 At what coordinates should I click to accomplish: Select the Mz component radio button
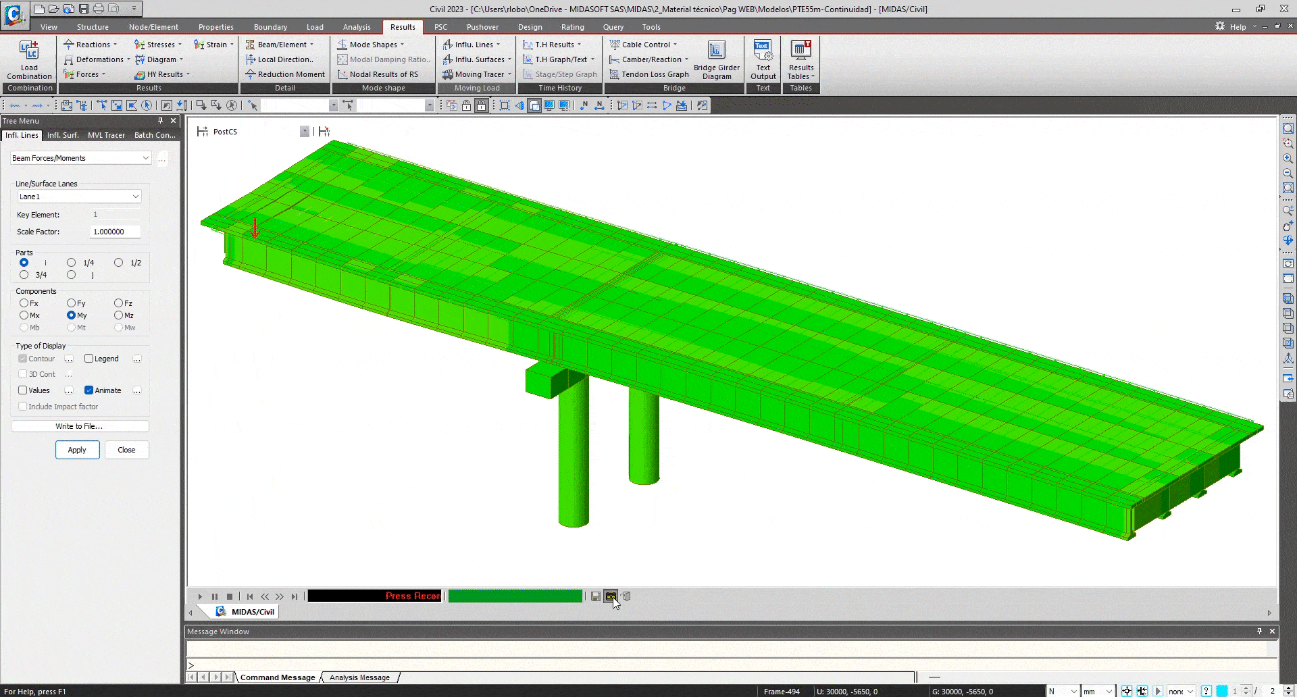[x=118, y=315]
